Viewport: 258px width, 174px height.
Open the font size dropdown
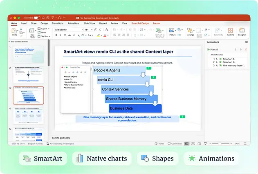pyautogui.click(x=92, y=30)
